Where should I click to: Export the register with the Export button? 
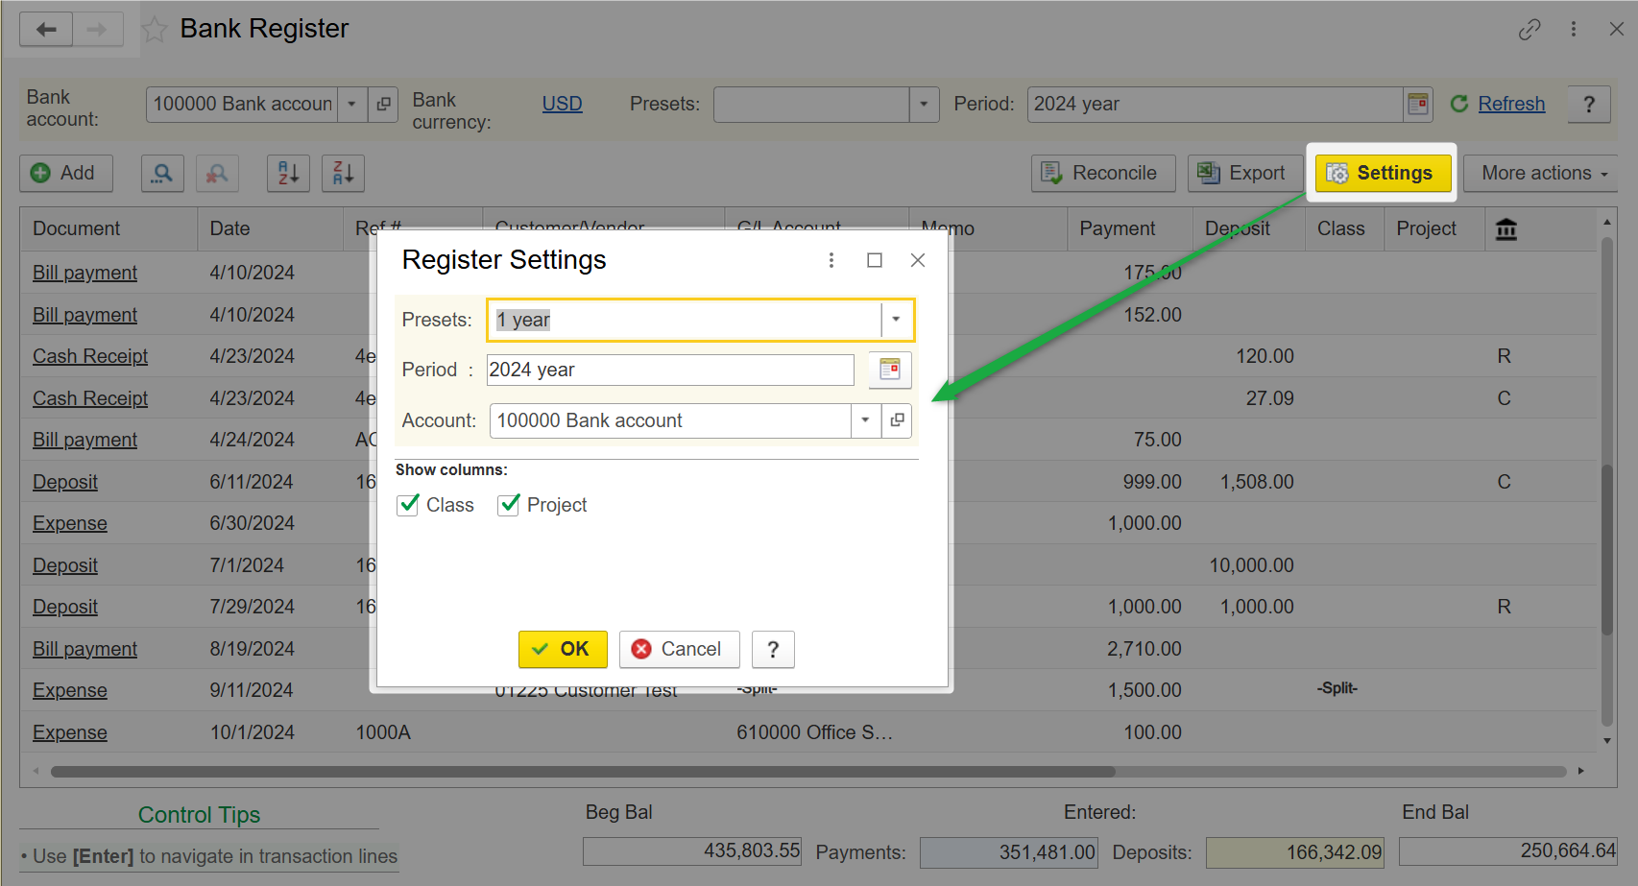pos(1244,174)
